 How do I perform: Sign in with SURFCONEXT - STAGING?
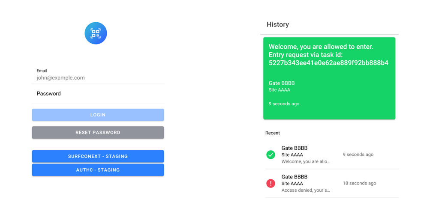point(98,157)
